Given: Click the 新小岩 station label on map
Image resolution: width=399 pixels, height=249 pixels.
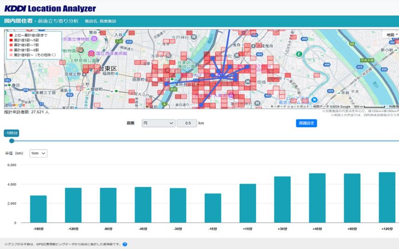Looking at the screenshot, I should [x=386, y=50].
